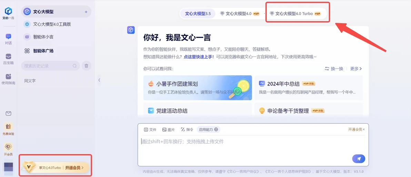Open the 小暑手作团建策划 card
The image size is (411, 177).
[198, 88]
